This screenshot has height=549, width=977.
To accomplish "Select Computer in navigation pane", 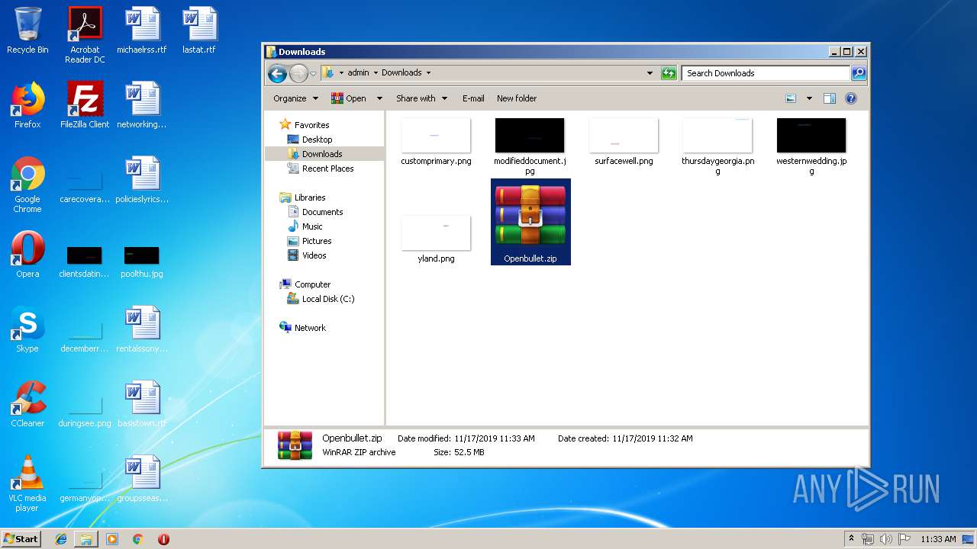I will coord(305,284).
